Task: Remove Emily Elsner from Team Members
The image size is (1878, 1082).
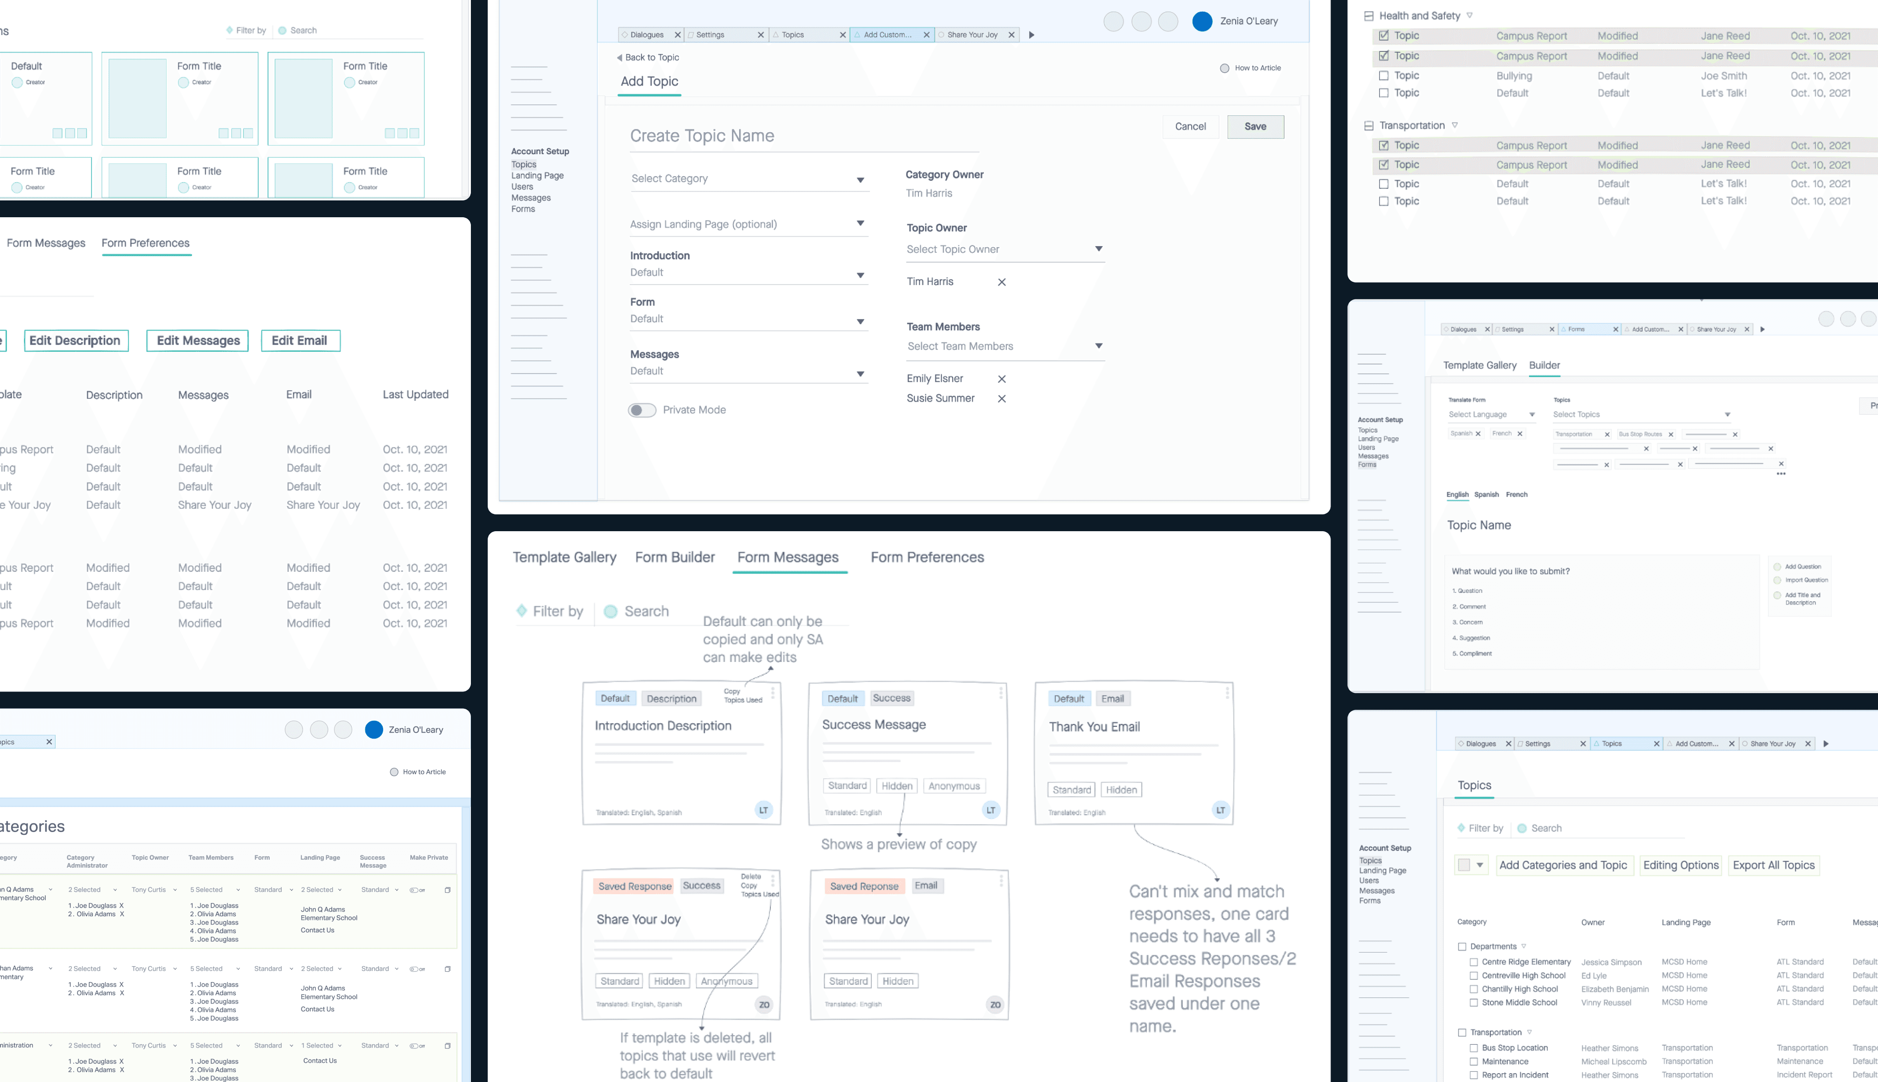Action: point(1002,379)
